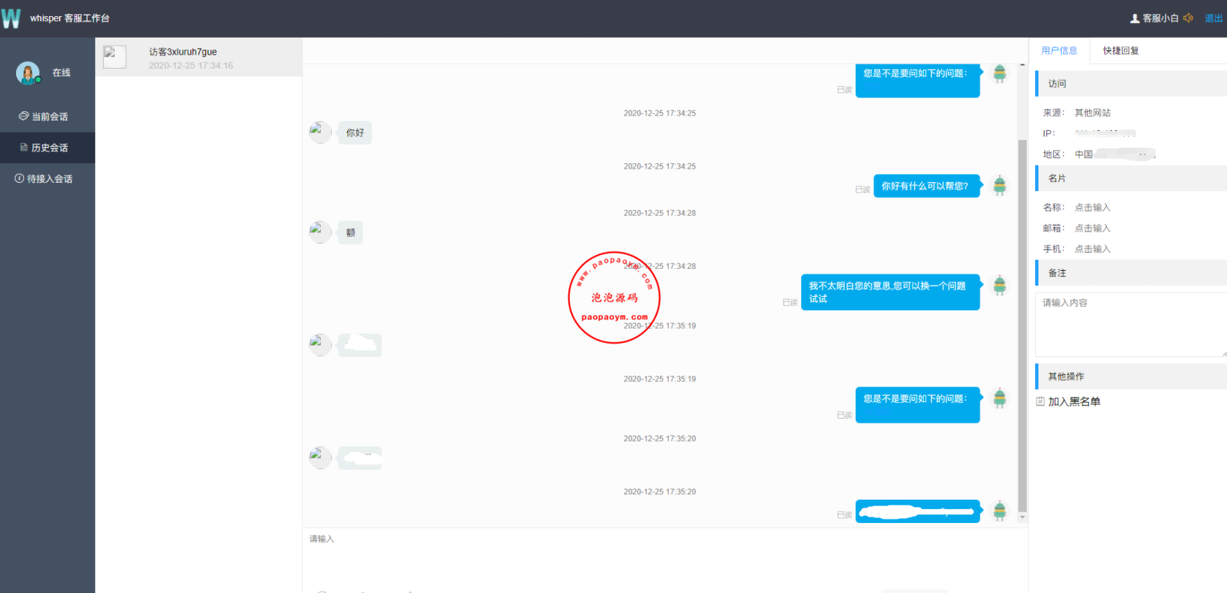Click the visitor thumbnail in conversation list
Viewport: 1227px width, 593px height.
tap(114, 57)
